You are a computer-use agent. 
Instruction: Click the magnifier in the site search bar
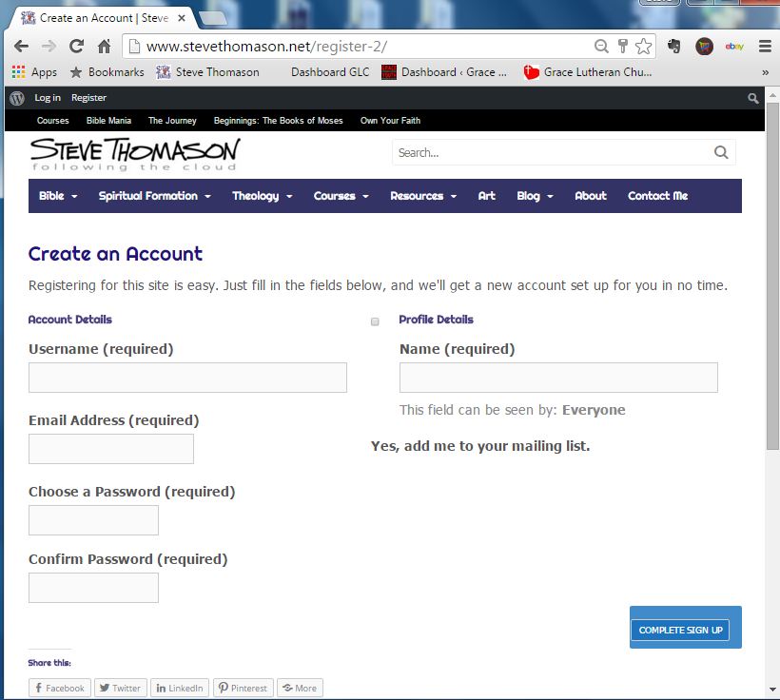coord(720,152)
